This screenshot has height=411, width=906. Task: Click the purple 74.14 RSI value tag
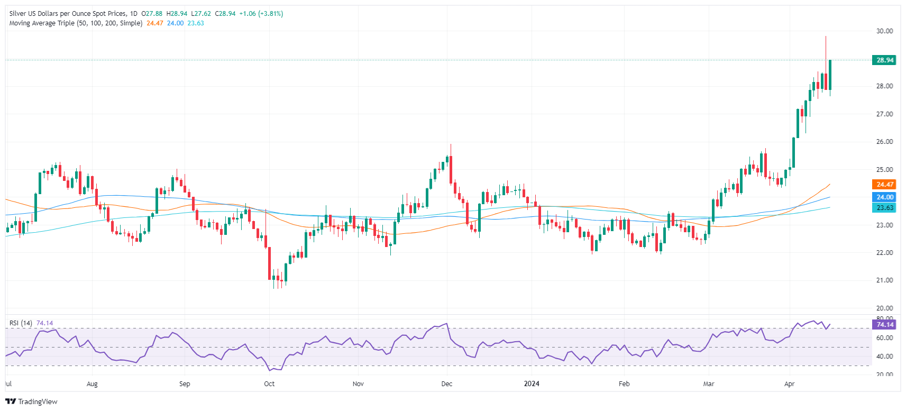(884, 325)
